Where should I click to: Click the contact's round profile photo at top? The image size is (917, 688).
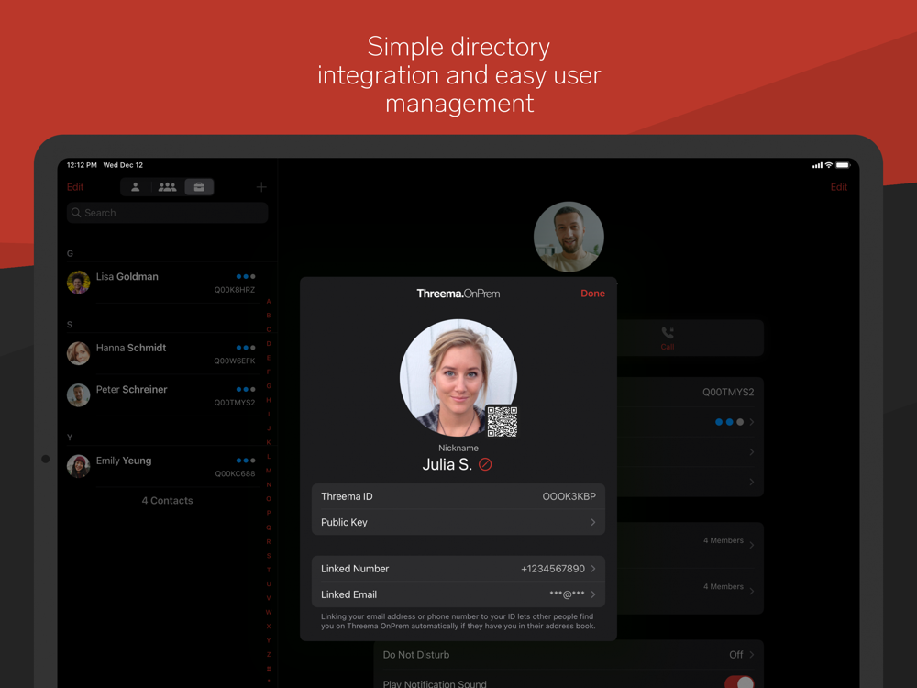point(569,237)
